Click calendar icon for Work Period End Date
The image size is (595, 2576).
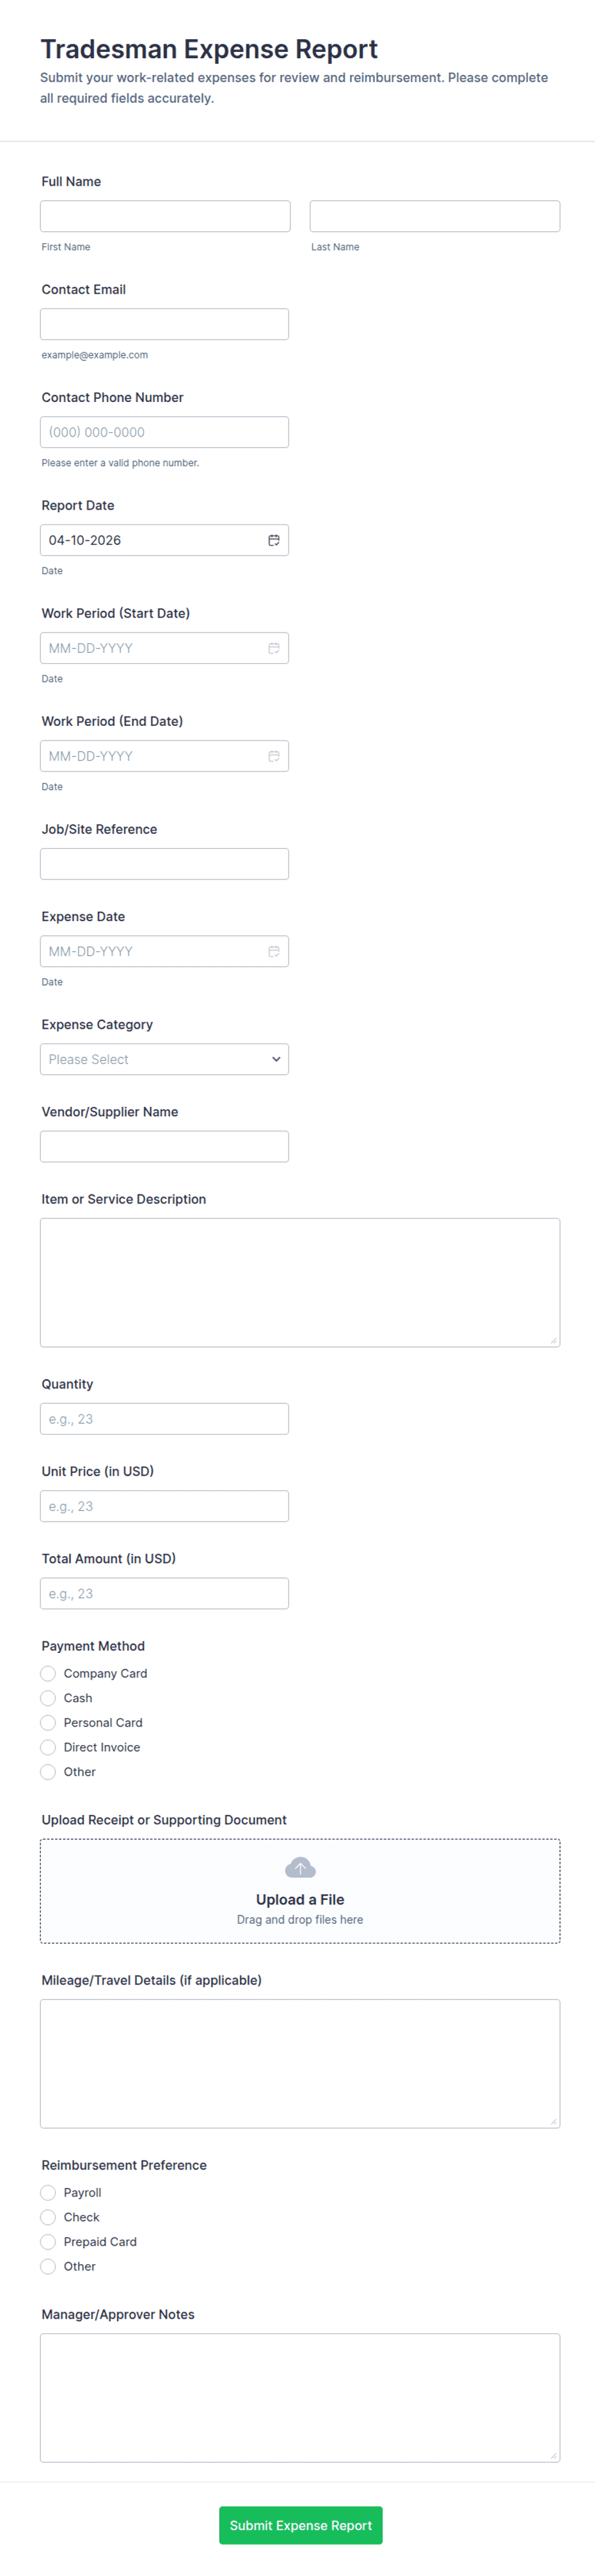[x=273, y=756]
